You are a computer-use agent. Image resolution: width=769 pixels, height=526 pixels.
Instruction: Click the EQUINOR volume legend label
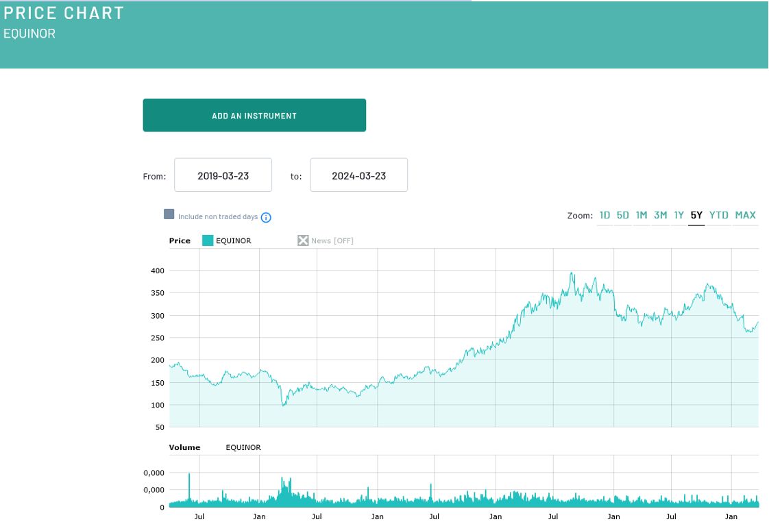click(x=243, y=447)
